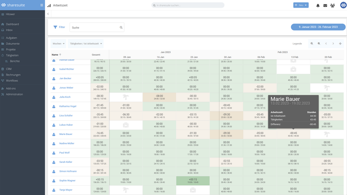
Task: Open the Neu dropdown button
Action: [301, 5]
